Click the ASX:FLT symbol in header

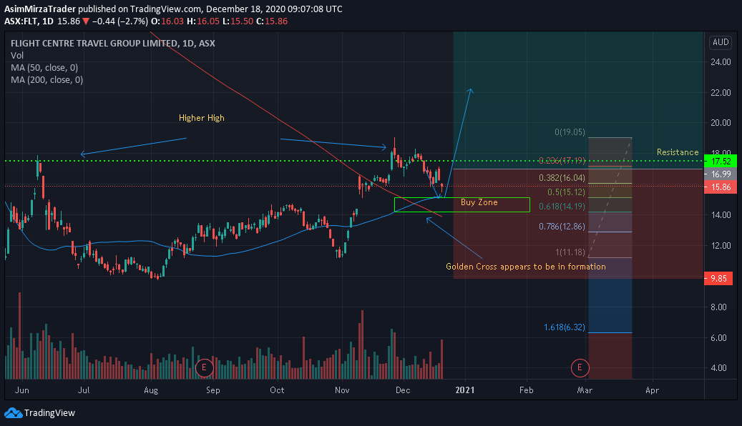(x=21, y=21)
